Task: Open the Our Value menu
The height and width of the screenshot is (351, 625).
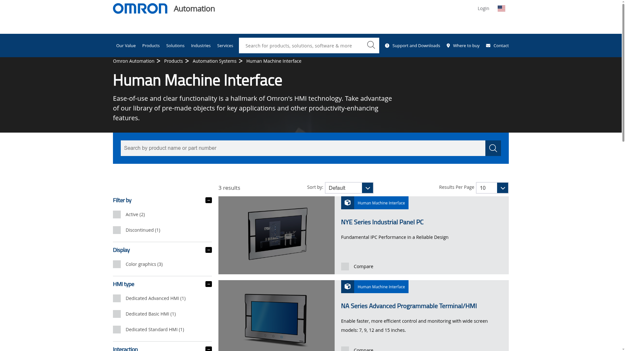Action: (126, 45)
